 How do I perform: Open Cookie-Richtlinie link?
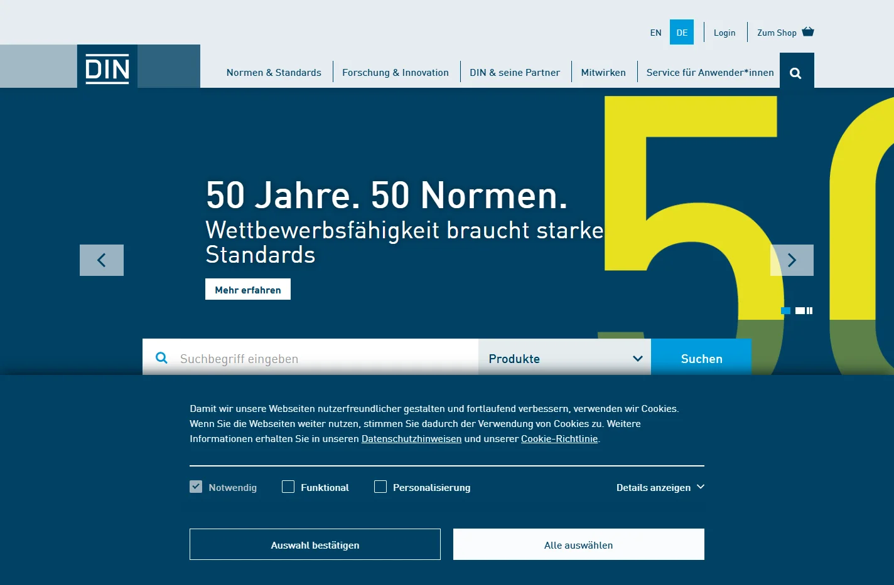pos(559,439)
